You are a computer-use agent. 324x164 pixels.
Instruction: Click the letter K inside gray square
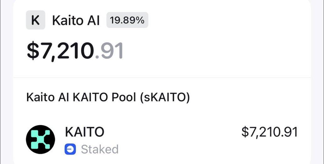click(35, 20)
